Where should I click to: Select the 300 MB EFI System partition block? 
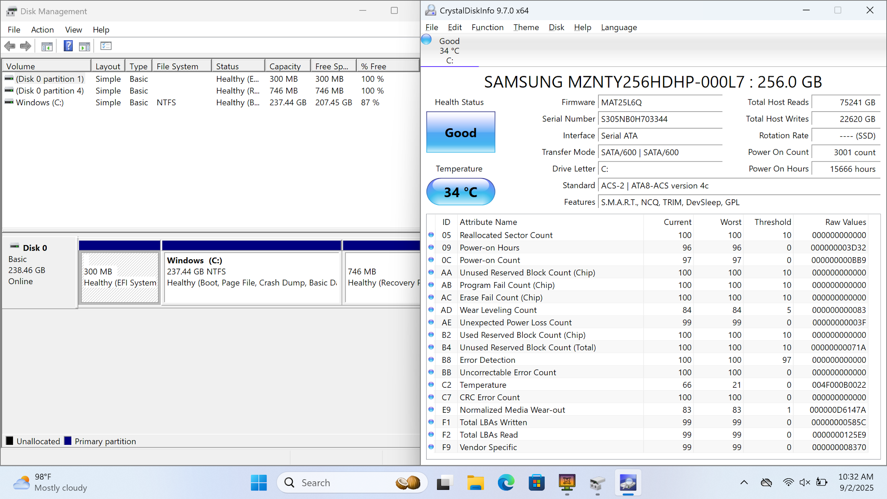tap(120, 277)
